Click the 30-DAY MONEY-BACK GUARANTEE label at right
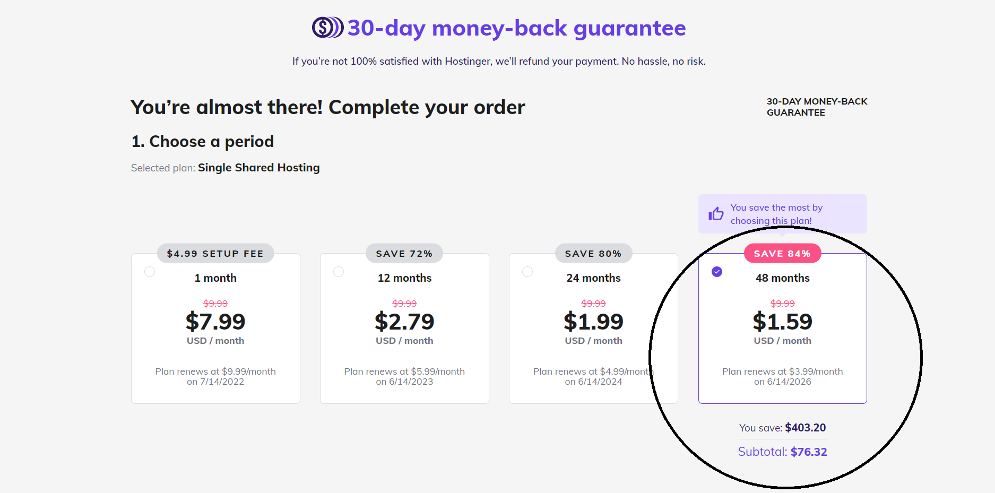Image resolution: width=995 pixels, height=493 pixels. click(817, 107)
